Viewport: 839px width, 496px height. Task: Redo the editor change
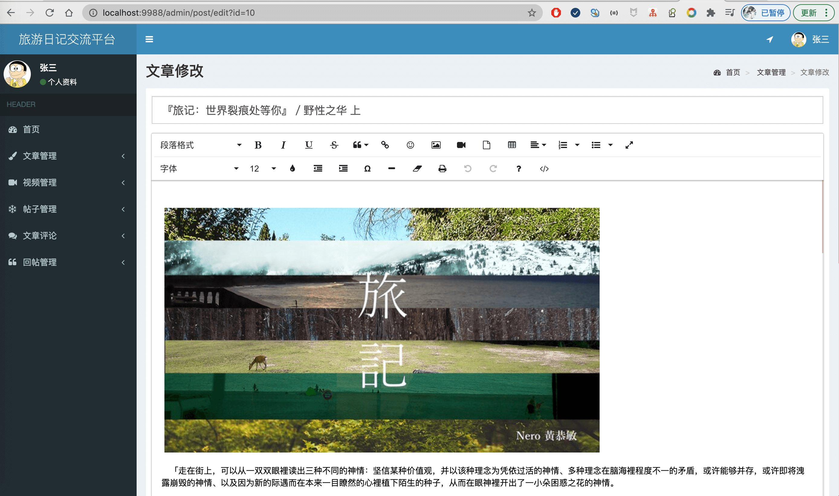tap(493, 169)
